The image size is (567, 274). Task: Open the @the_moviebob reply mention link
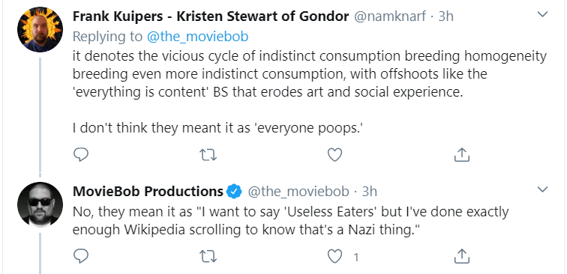click(x=198, y=37)
